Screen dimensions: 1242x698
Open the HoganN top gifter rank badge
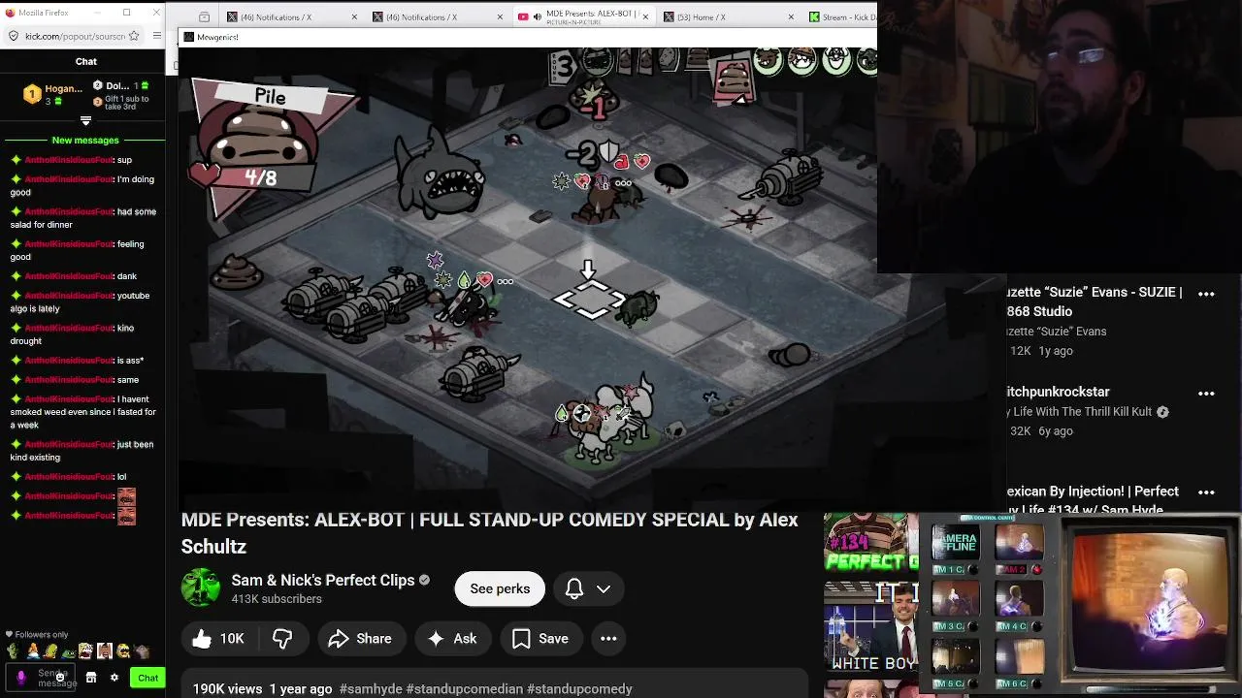(x=32, y=93)
